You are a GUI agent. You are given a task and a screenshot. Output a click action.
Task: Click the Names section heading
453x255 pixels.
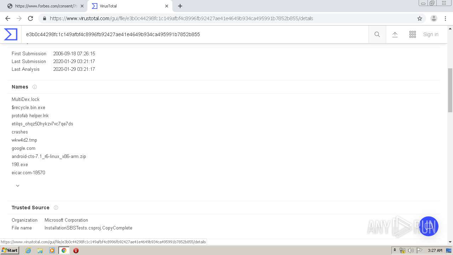coord(20,87)
